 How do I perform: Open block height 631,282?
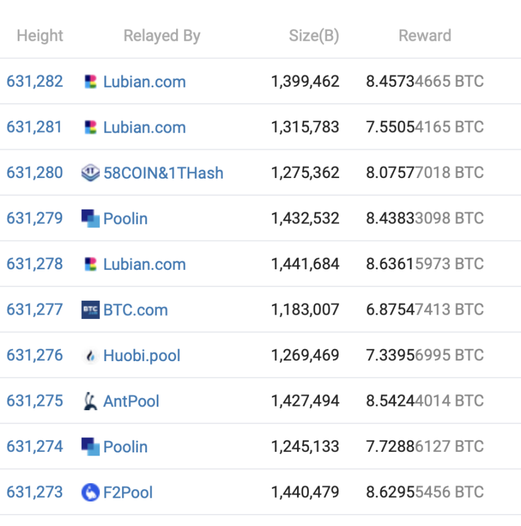tap(35, 82)
